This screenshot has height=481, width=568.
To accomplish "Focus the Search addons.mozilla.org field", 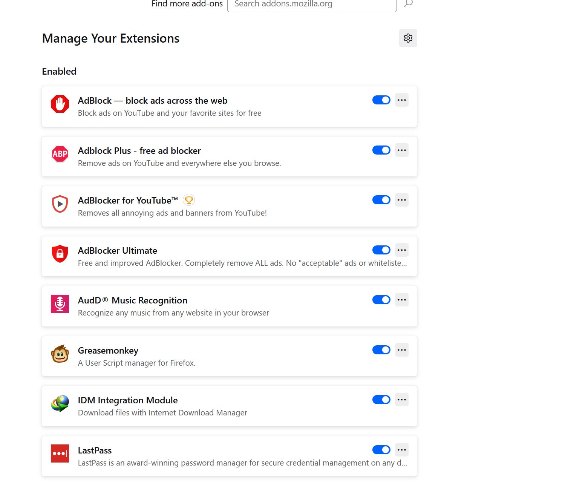I will point(312,5).
